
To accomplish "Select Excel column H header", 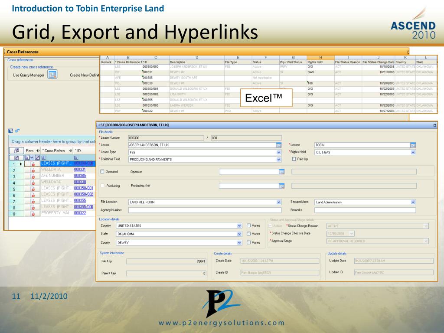I will coord(320,58).
